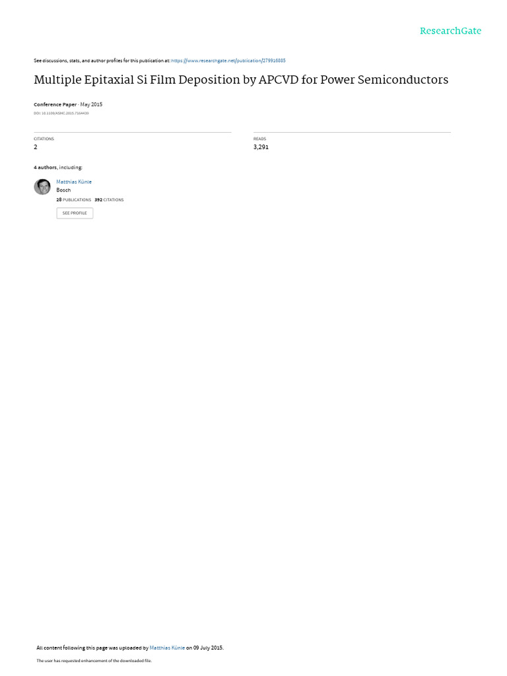Click the Conference Paper label

click(x=55, y=105)
